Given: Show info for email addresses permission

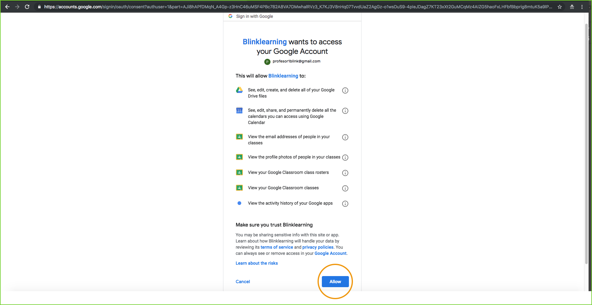Looking at the screenshot, I should [x=345, y=137].
